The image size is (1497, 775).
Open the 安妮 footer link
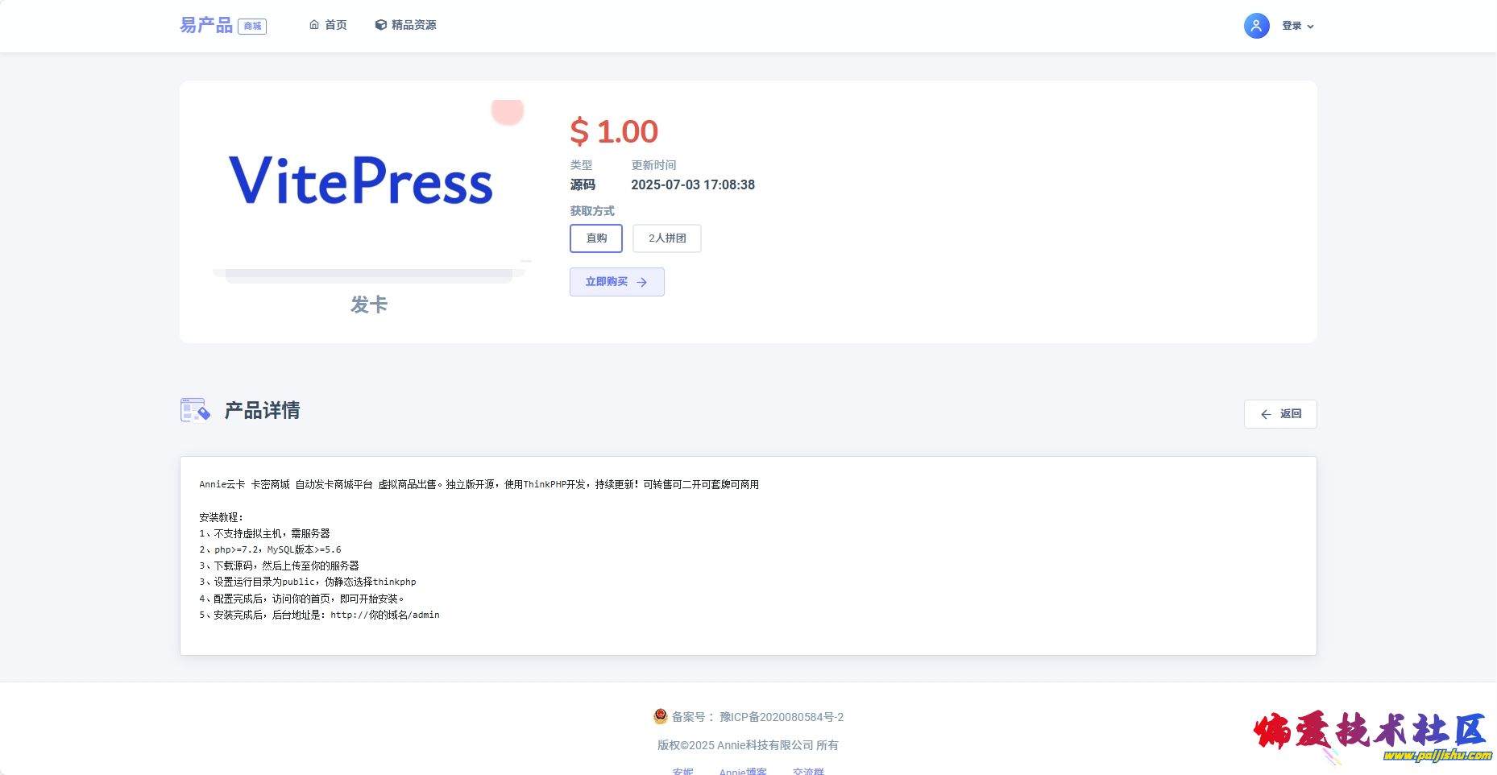(x=682, y=770)
